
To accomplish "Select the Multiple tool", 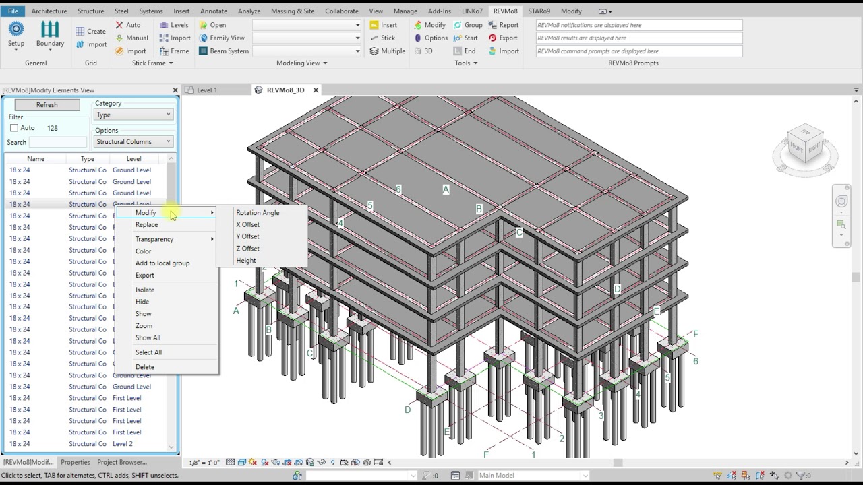I will coord(387,51).
